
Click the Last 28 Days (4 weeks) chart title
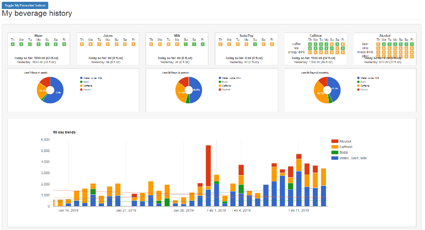tap(175, 73)
